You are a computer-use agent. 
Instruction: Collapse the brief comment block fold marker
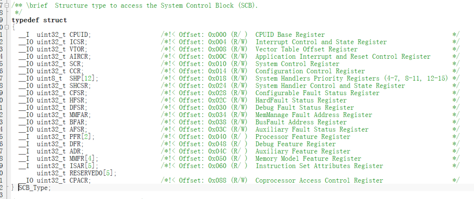tap(6, 5)
